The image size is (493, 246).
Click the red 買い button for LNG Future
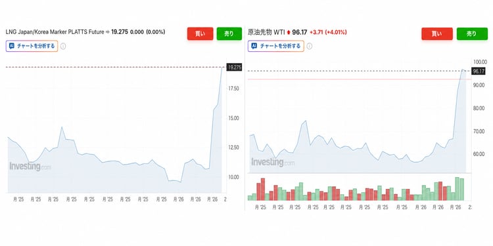(200, 34)
